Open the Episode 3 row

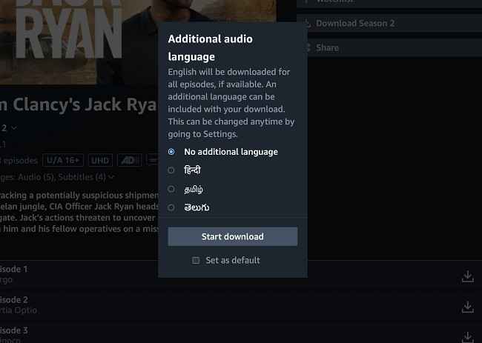click(x=241, y=333)
